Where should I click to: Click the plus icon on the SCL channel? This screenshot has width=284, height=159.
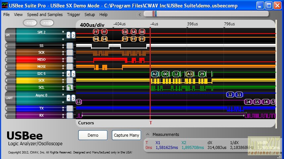coord(63,89)
